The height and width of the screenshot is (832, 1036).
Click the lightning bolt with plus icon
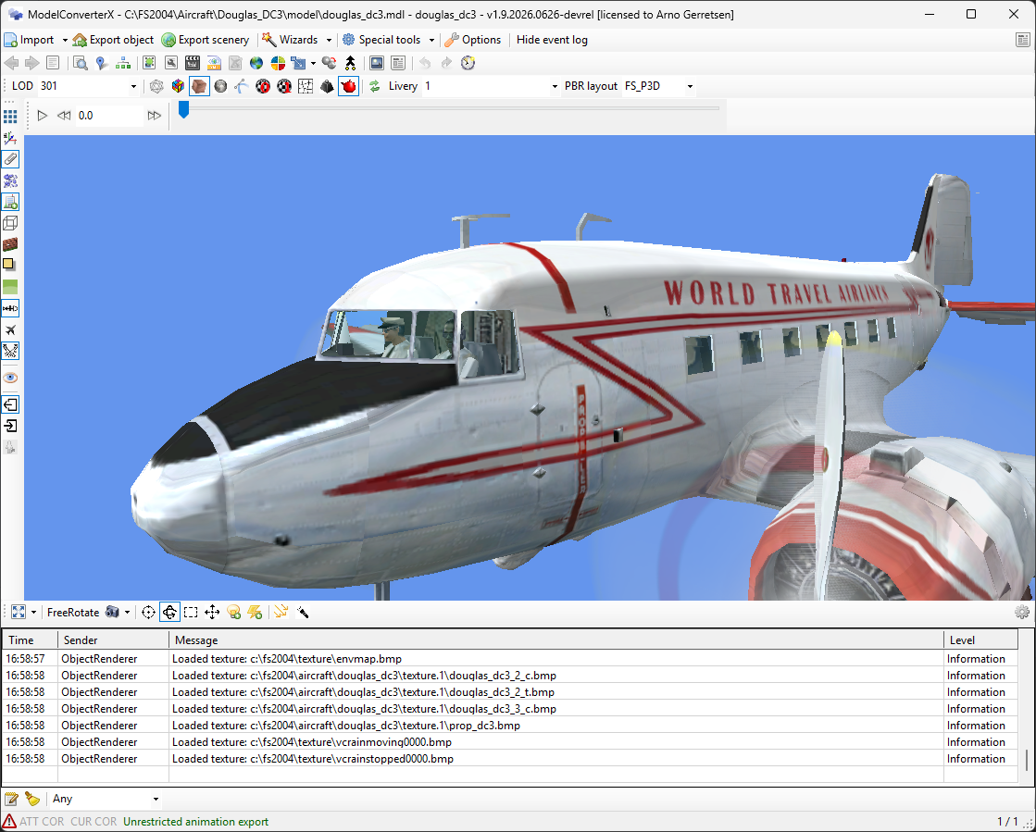tap(255, 612)
